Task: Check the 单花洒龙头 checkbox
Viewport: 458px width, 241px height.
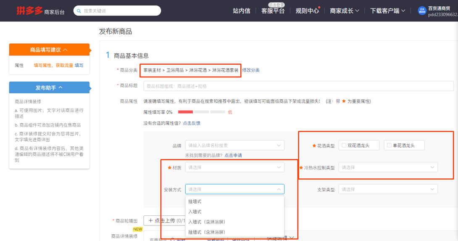Action: [x=390, y=146]
